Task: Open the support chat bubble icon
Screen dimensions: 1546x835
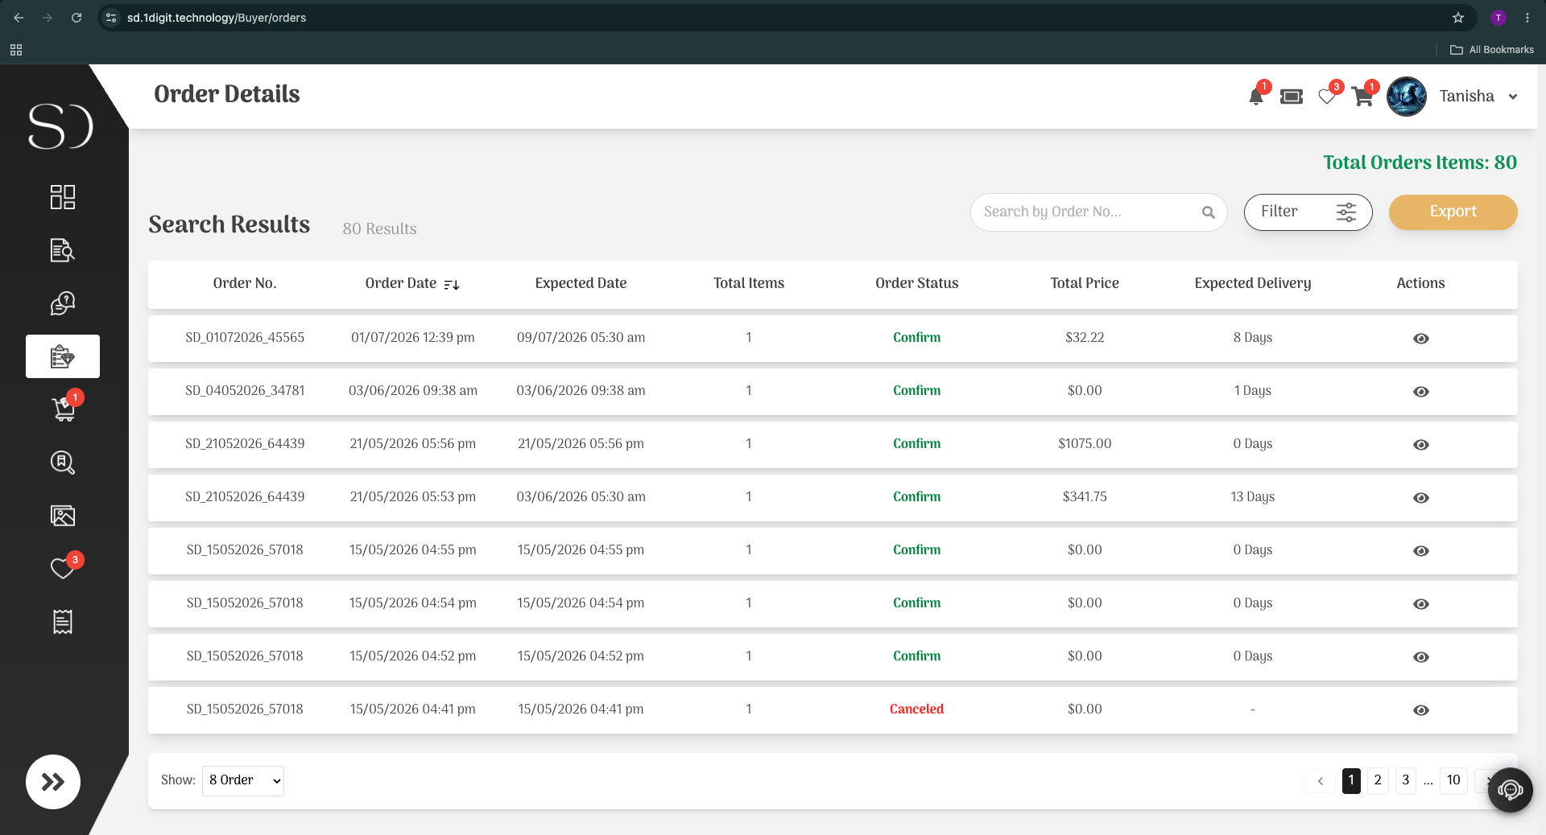Action: 1511,790
